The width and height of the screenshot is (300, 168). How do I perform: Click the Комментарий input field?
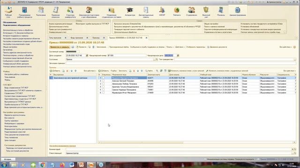pos(179,149)
